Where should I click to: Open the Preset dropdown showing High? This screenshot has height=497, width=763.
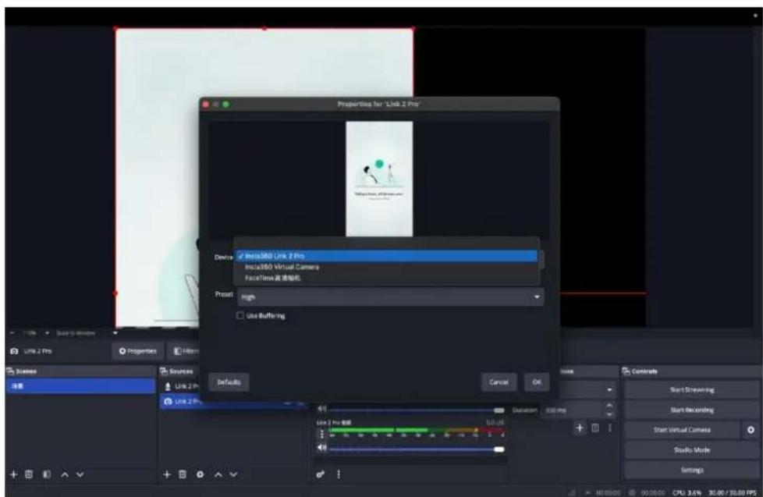tap(391, 296)
